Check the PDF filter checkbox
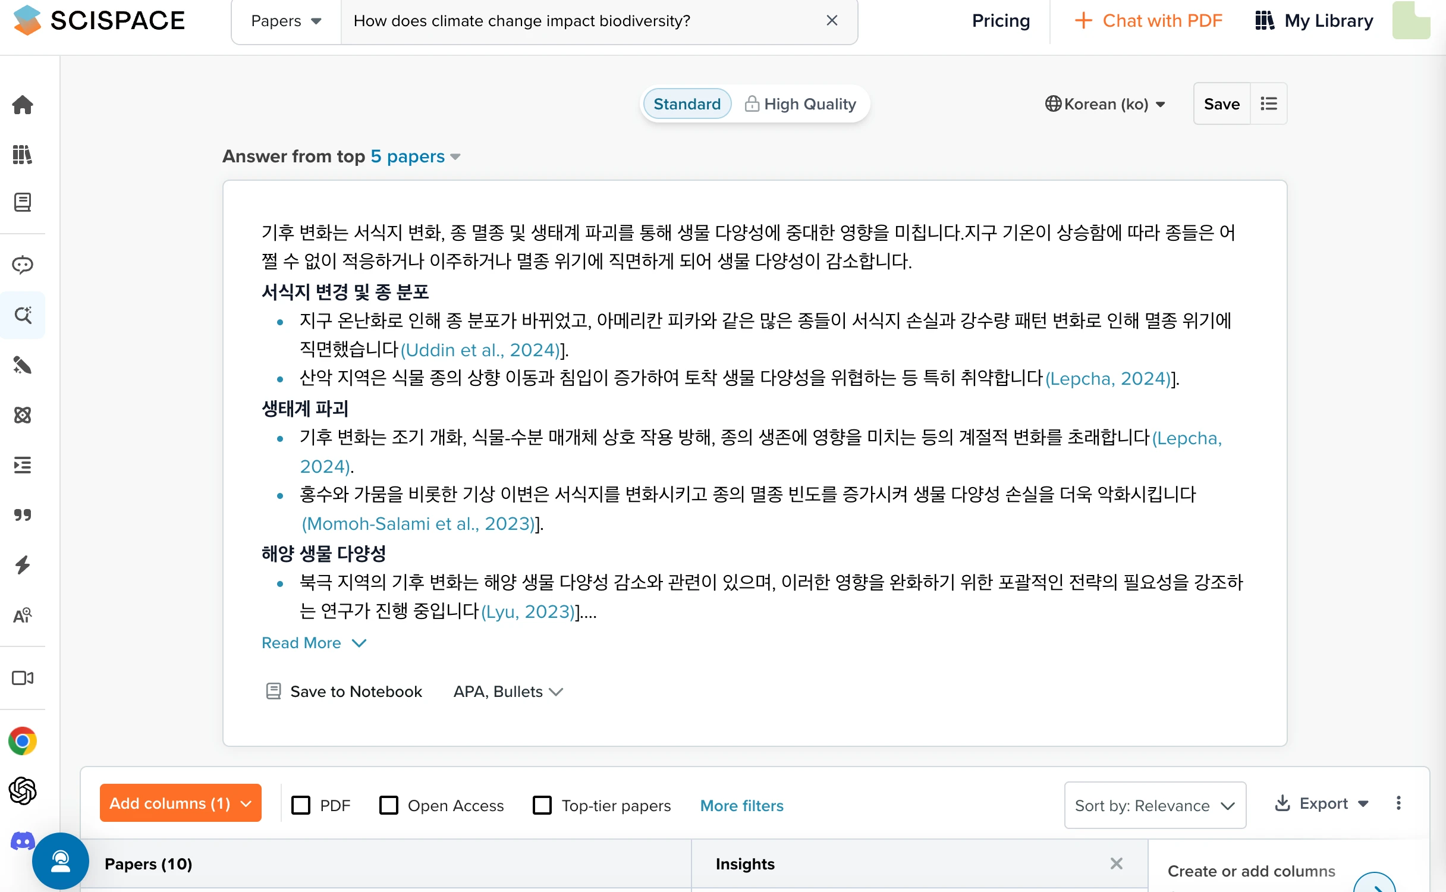The height and width of the screenshot is (892, 1446). (x=301, y=805)
